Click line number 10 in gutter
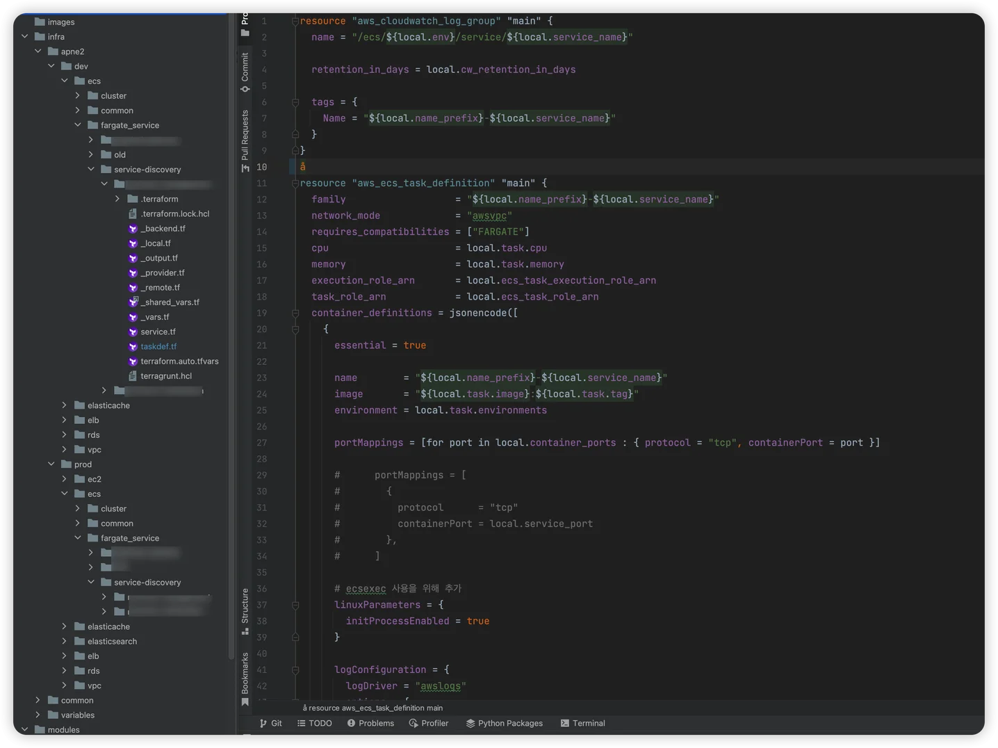 coord(261,167)
